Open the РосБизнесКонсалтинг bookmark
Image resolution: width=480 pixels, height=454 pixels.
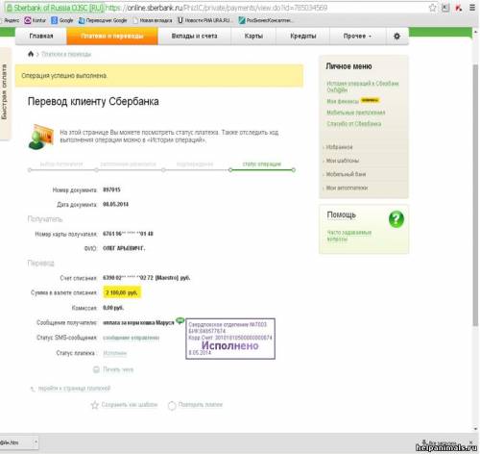tap(265, 20)
